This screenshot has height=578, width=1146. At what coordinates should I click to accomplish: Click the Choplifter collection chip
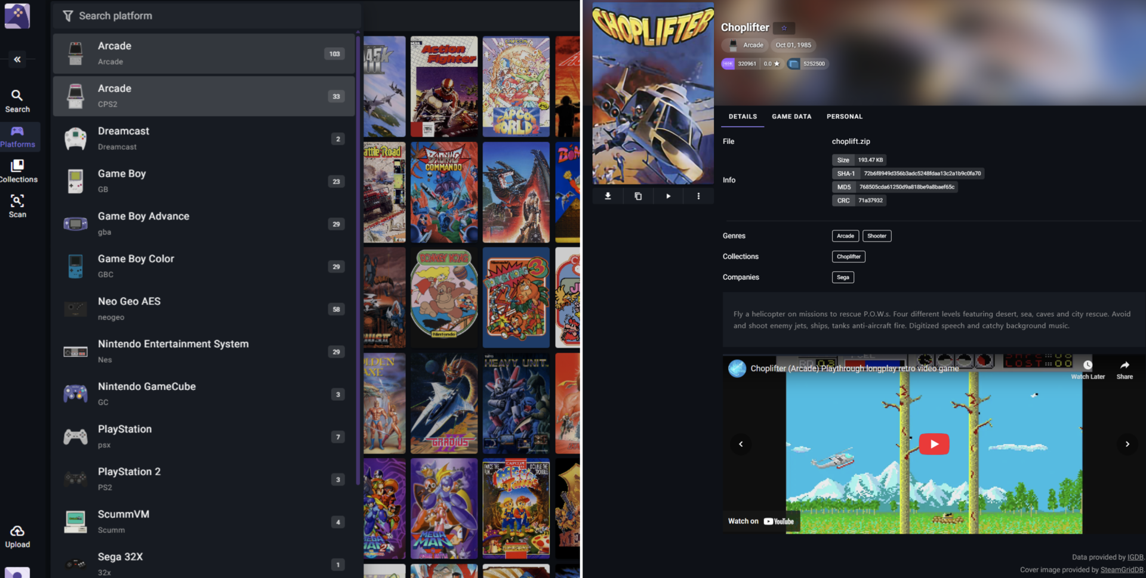point(849,256)
